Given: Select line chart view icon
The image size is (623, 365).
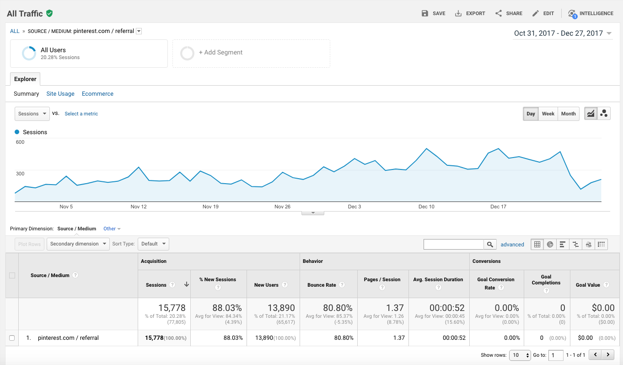Looking at the screenshot, I should coord(591,114).
